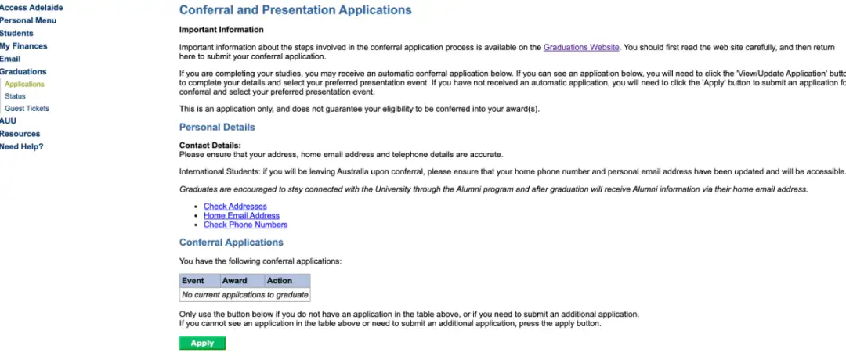This screenshot has height=356, width=846.
Task: Open My Finances in the sidebar
Action: (x=23, y=46)
